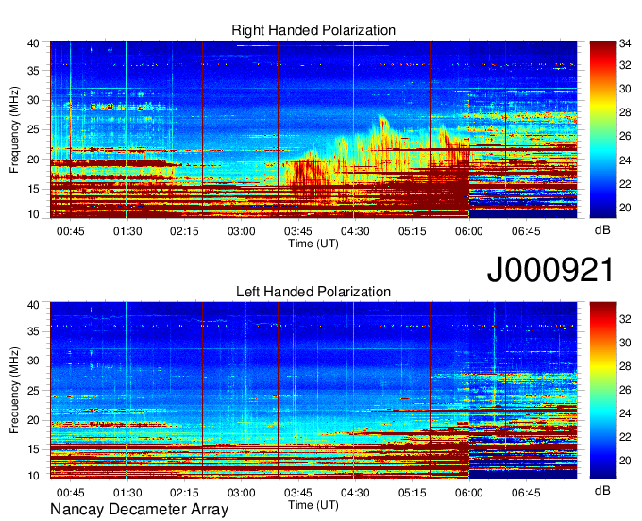This screenshot has width=642, height=521.
Task: Click 03:00 time tick under Left Handed plot
Action: coord(242,493)
